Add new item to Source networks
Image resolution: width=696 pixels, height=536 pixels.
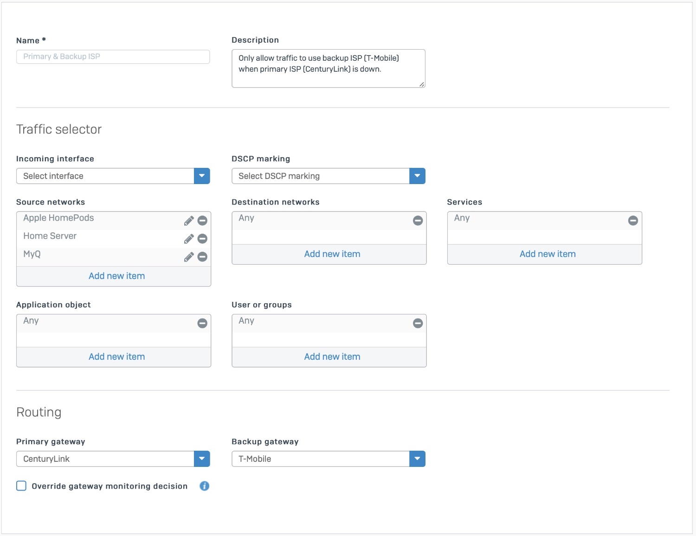117,276
